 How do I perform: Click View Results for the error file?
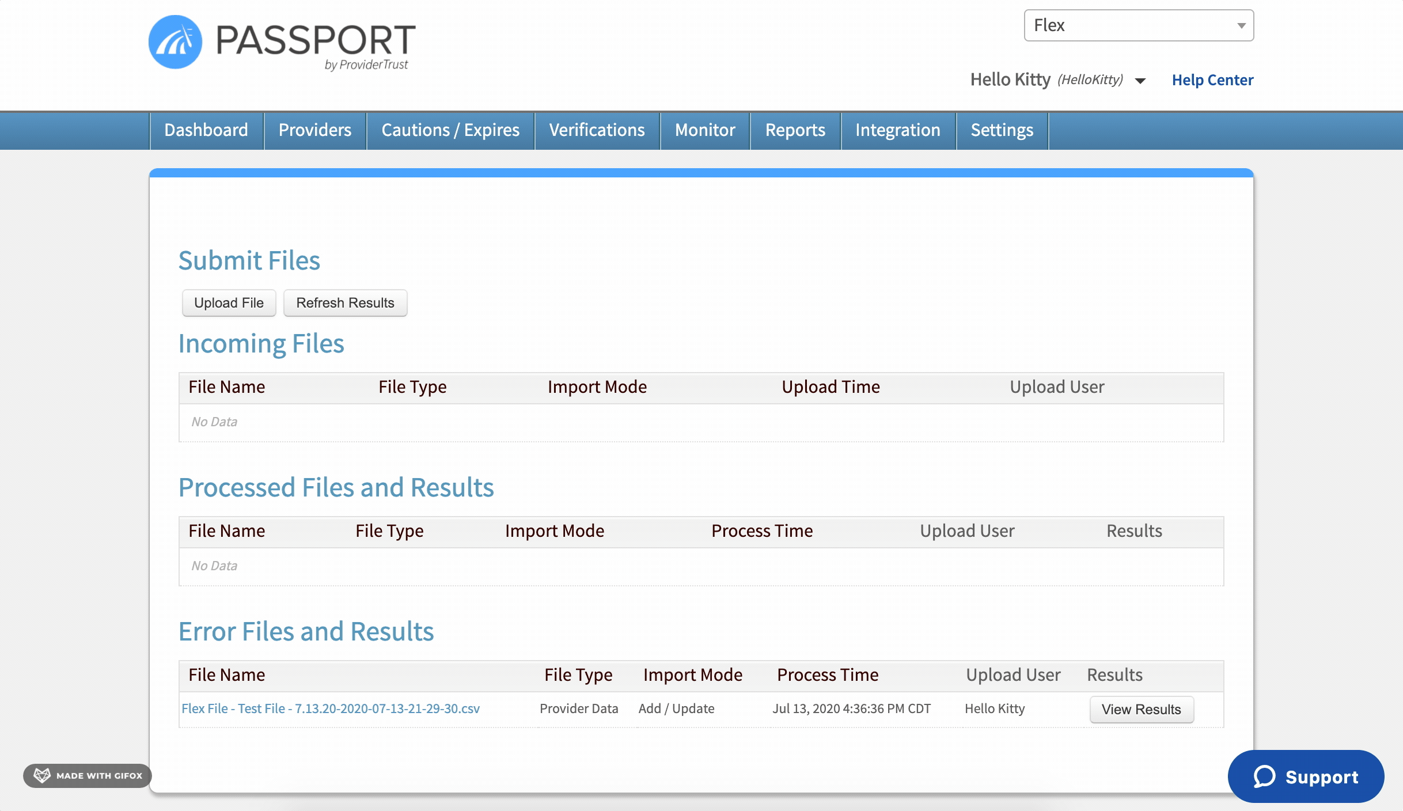[x=1141, y=710]
